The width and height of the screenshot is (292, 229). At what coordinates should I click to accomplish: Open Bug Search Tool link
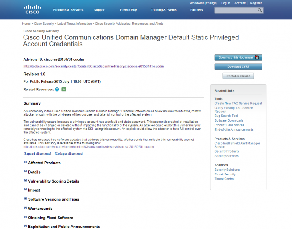(226, 116)
